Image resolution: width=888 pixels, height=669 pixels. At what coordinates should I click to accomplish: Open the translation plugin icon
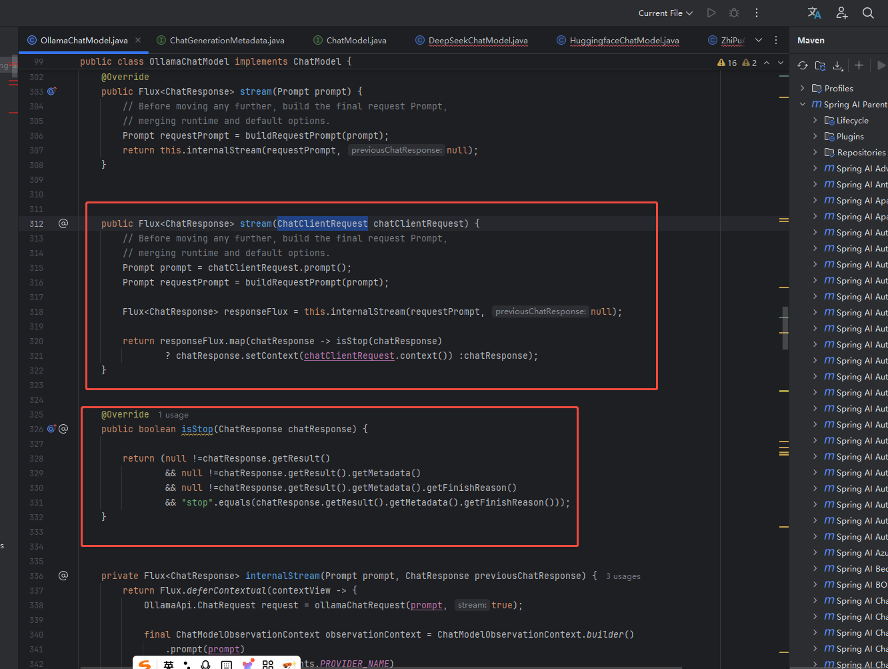click(814, 13)
